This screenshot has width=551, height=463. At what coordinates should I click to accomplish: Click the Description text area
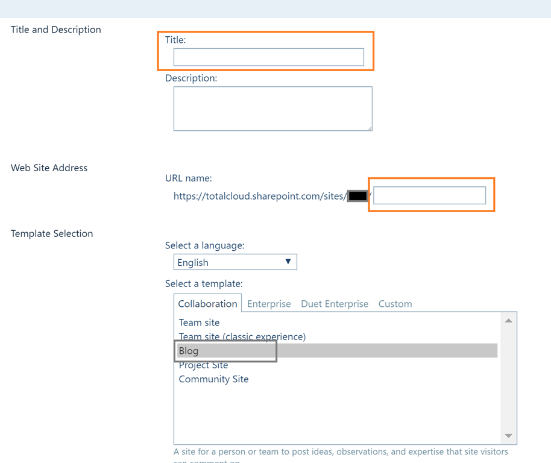point(271,109)
